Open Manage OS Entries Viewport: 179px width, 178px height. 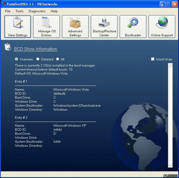click(46, 27)
